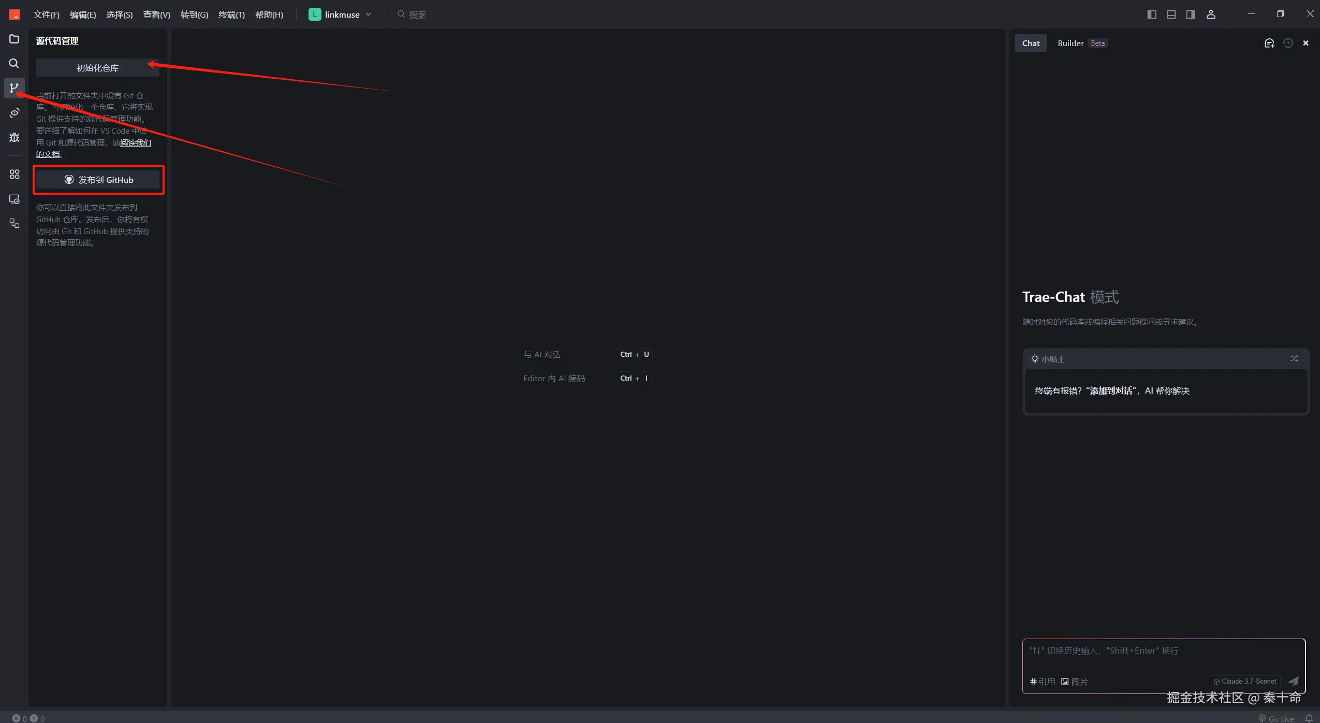Toggle the right AI sidebar layout button
Screen dimensions: 1320x723
(x=1191, y=15)
